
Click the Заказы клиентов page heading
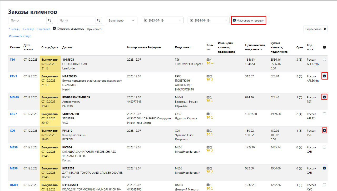click(33, 12)
